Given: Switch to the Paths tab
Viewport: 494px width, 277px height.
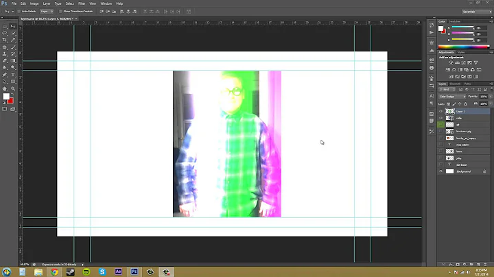Looking at the screenshot, I should click(467, 84).
